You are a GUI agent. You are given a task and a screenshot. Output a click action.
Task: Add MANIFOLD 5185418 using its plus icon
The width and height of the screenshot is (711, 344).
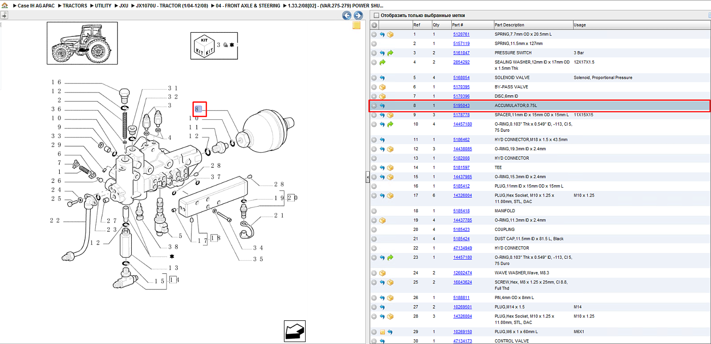click(x=374, y=211)
